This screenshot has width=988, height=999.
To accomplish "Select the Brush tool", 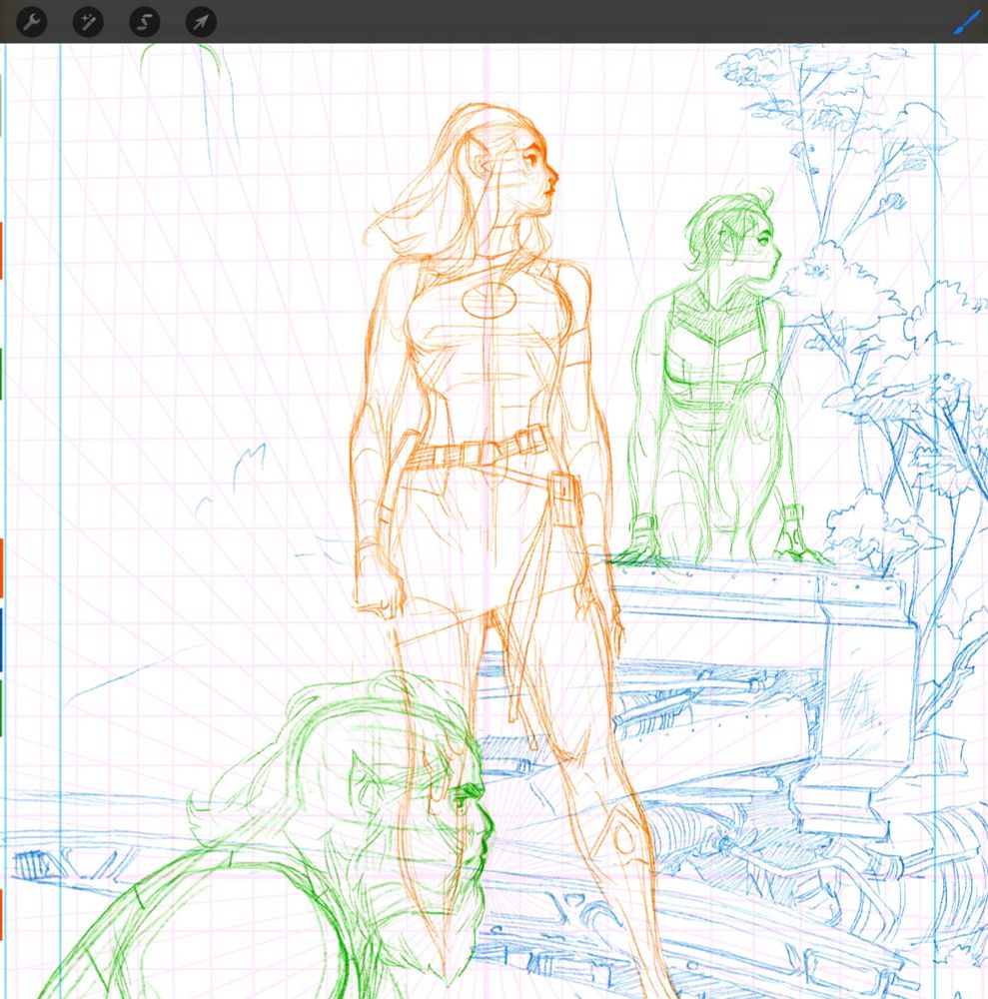I will coord(967,24).
